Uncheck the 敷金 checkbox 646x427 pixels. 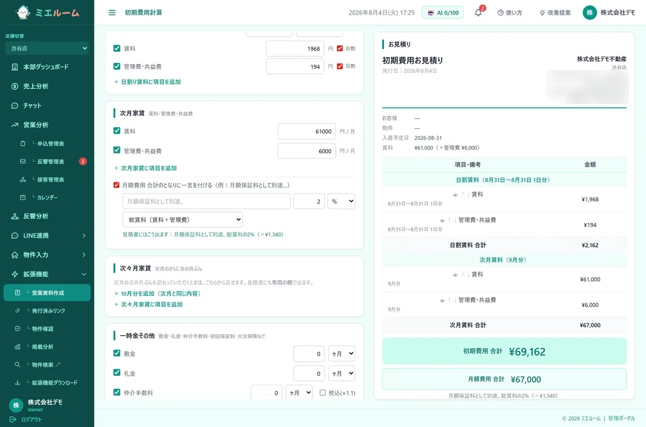click(117, 353)
